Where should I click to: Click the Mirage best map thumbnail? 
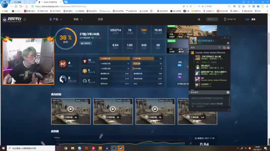click(x=192, y=32)
